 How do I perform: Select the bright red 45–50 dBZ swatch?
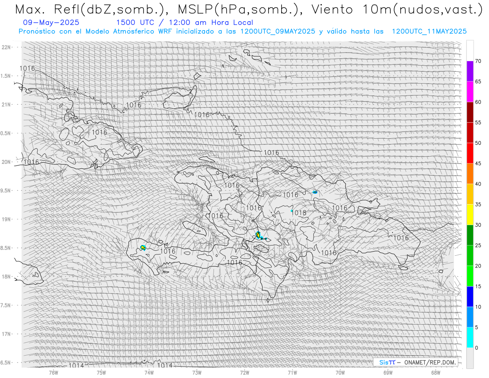click(x=470, y=153)
